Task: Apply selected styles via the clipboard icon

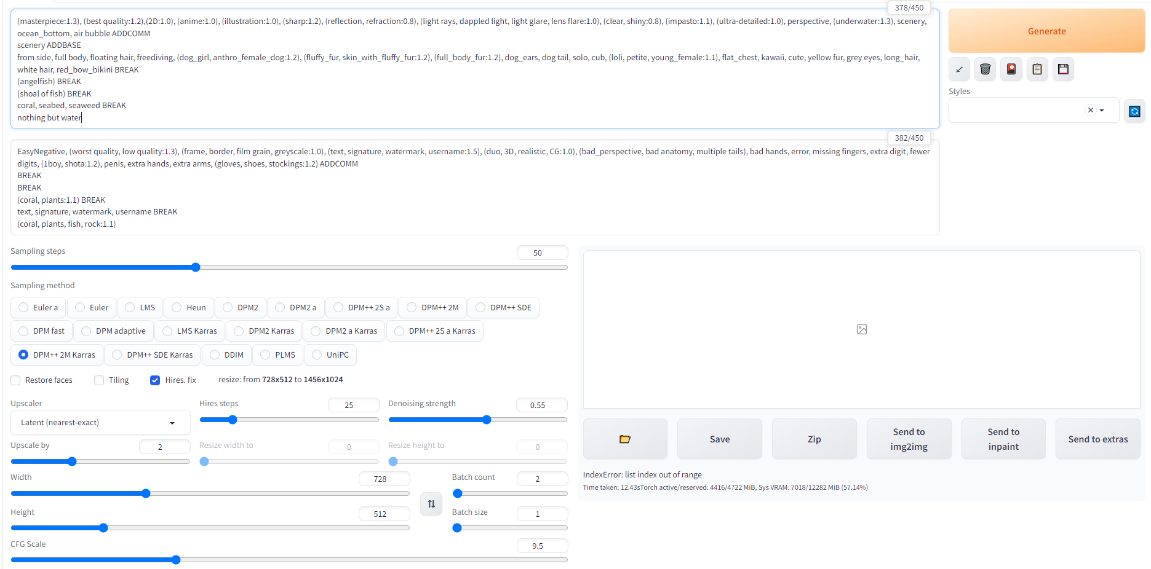Action: [x=1037, y=69]
